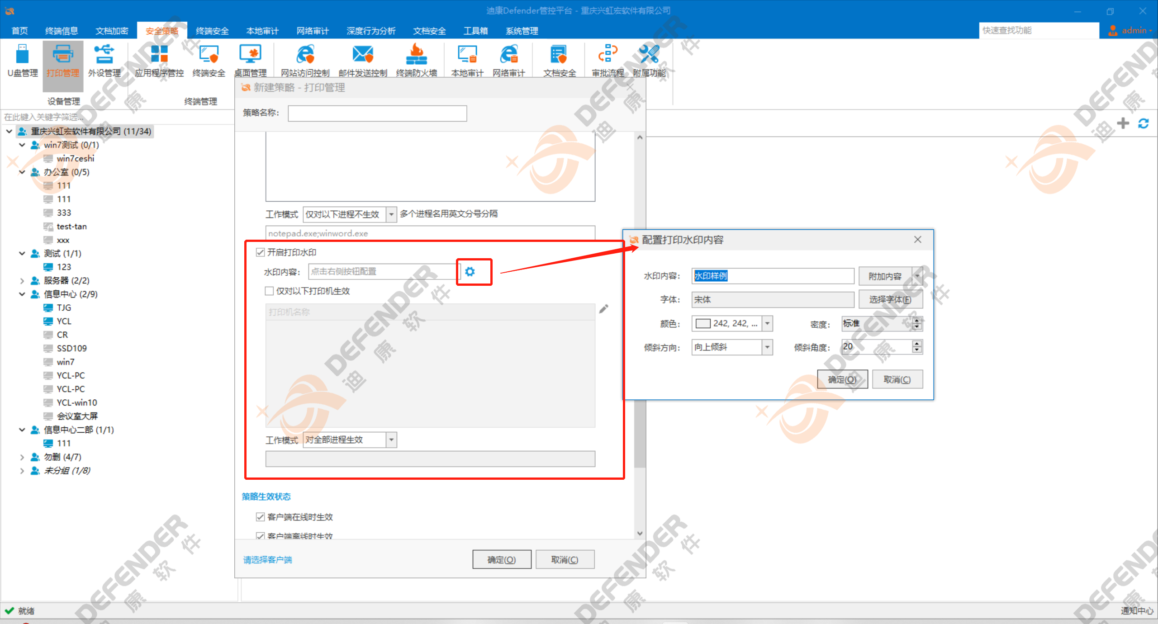Select the 重庆兴虹宏软件有限公司 root node
Image resolution: width=1158 pixels, height=624 pixels.
coord(85,131)
